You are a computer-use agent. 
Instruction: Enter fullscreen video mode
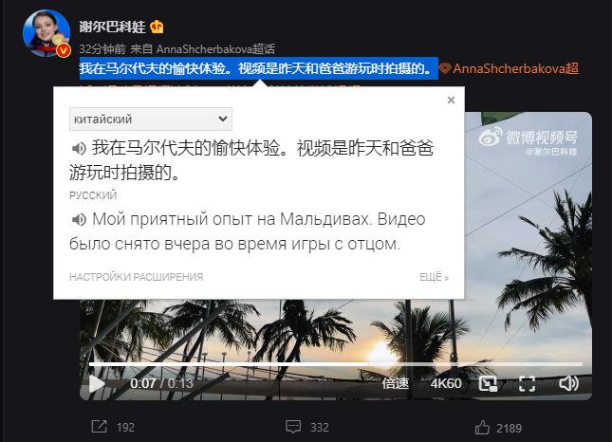click(527, 383)
